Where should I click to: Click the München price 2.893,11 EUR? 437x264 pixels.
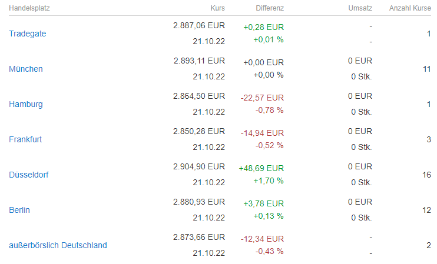click(x=199, y=62)
